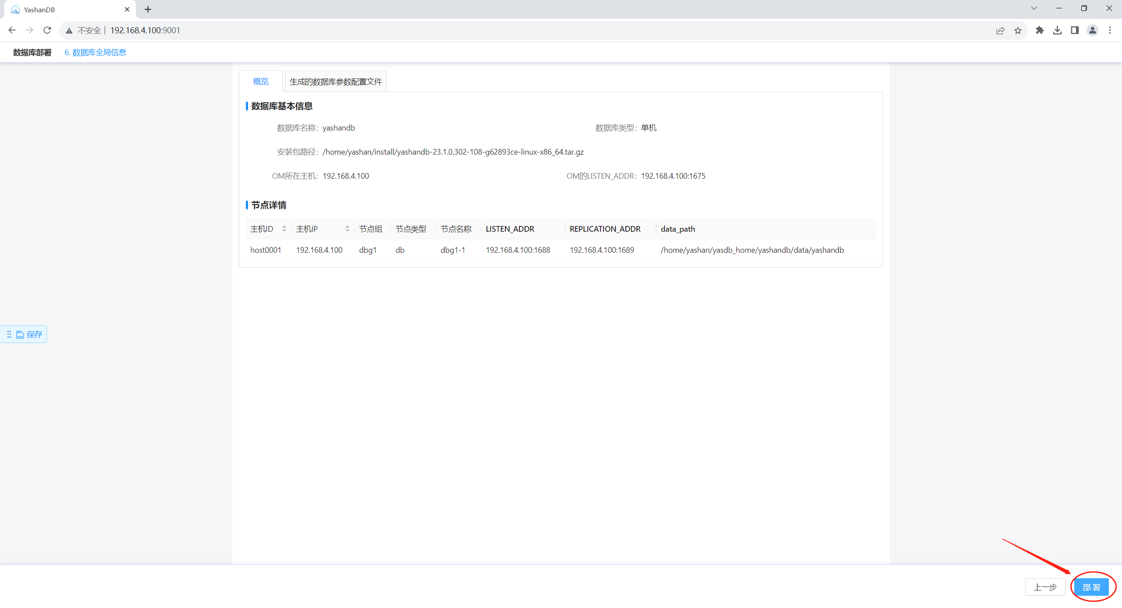Click the host0001 table cell
The height and width of the screenshot is (608, 1122).
(266, 250)
